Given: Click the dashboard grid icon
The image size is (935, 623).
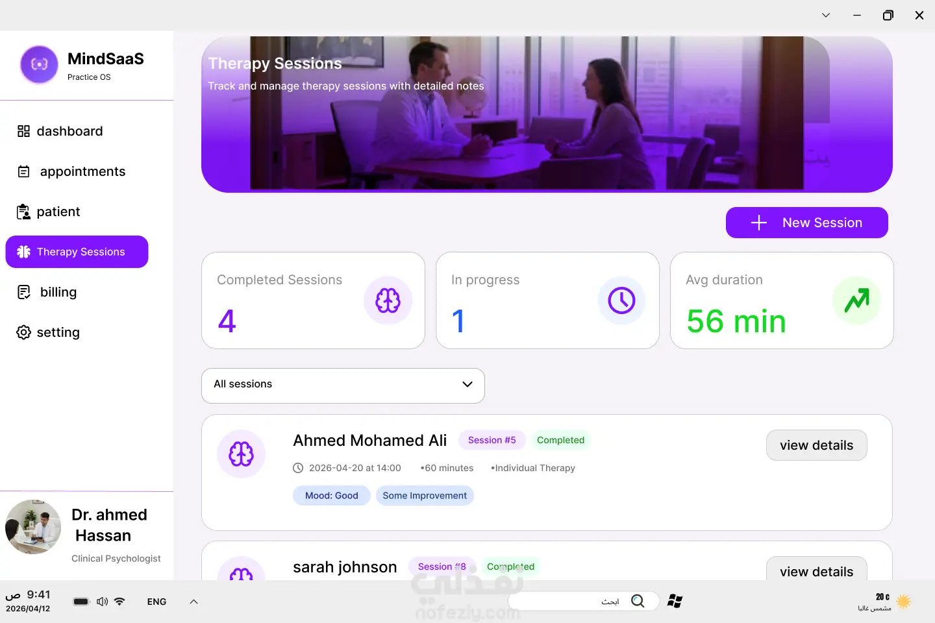Looking at the screenshot, I should (x=23, y=131).
